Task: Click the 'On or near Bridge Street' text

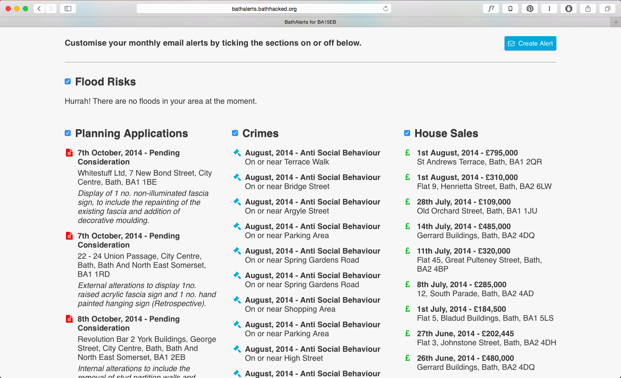Action: coord(287,186)
